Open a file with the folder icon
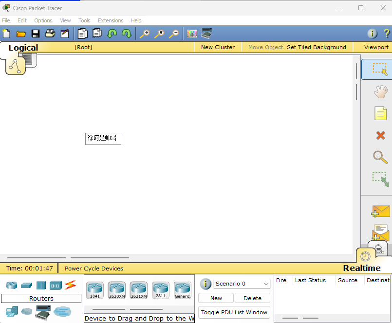Viewport: 392px width, 323px height. click(x=21, y=34)
